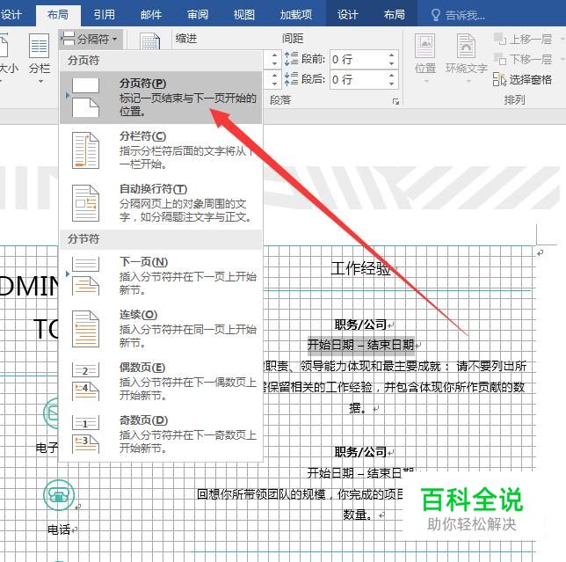Click the 工作经验 heading text
This screenshot has height=562, width=566.
(x=360, y=269)
